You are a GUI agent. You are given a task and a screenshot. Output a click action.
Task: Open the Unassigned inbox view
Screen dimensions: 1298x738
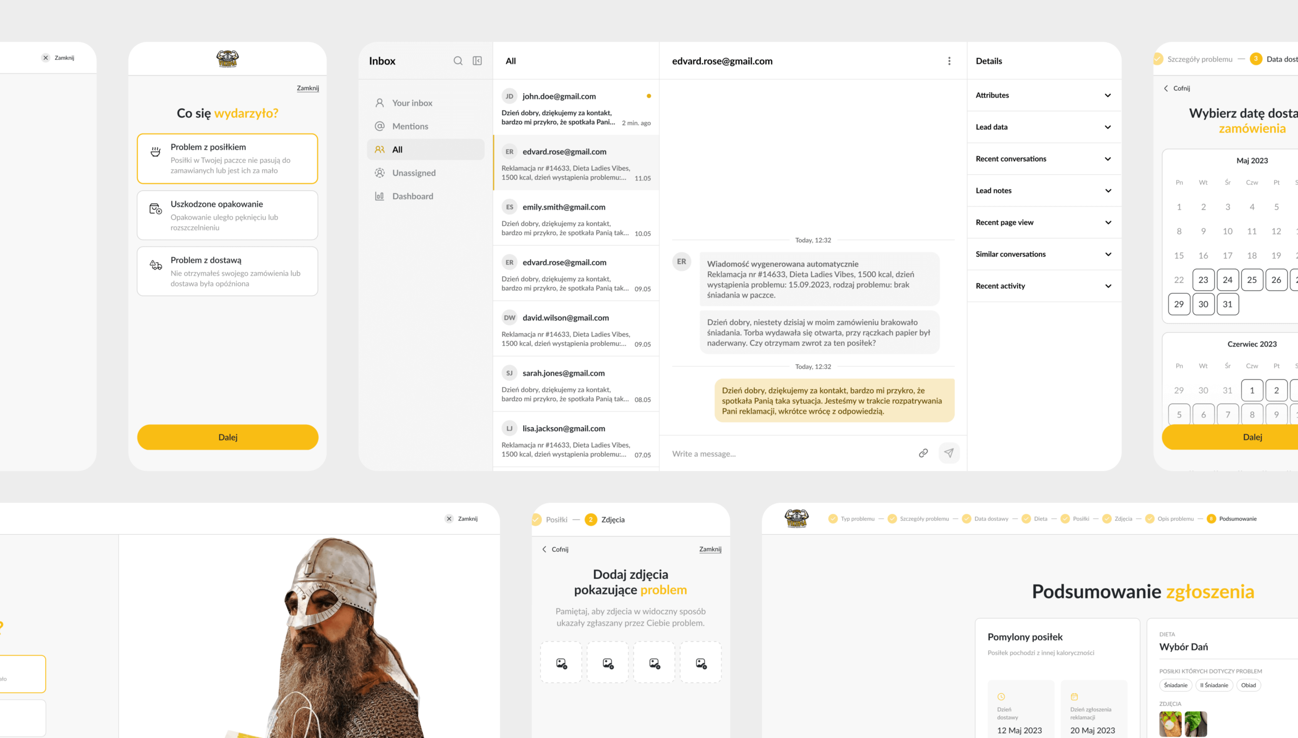(x=413, y=173)
